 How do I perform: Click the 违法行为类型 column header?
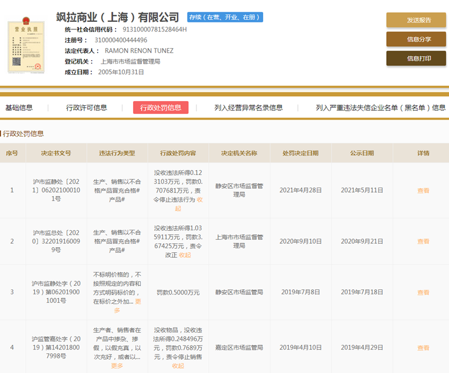(x=117, y=153)
